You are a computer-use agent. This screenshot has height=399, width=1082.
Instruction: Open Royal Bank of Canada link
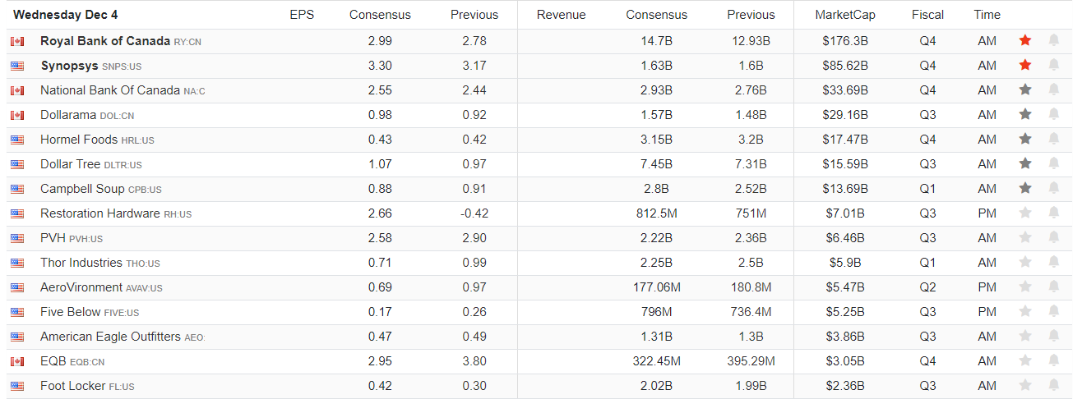coord(120,41)
